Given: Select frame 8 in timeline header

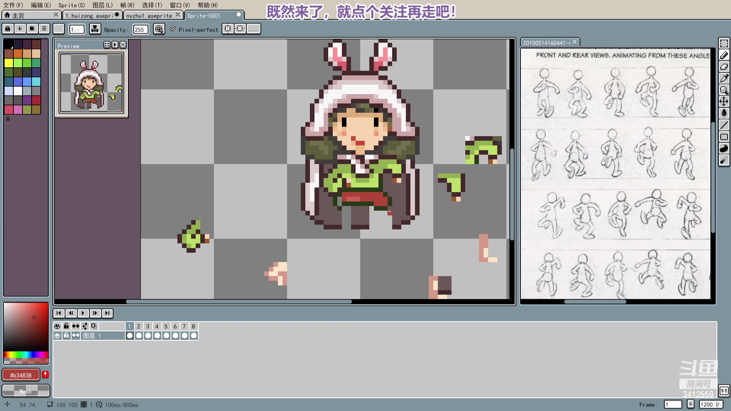Looking at the screenshot, I should pos(193,326).
